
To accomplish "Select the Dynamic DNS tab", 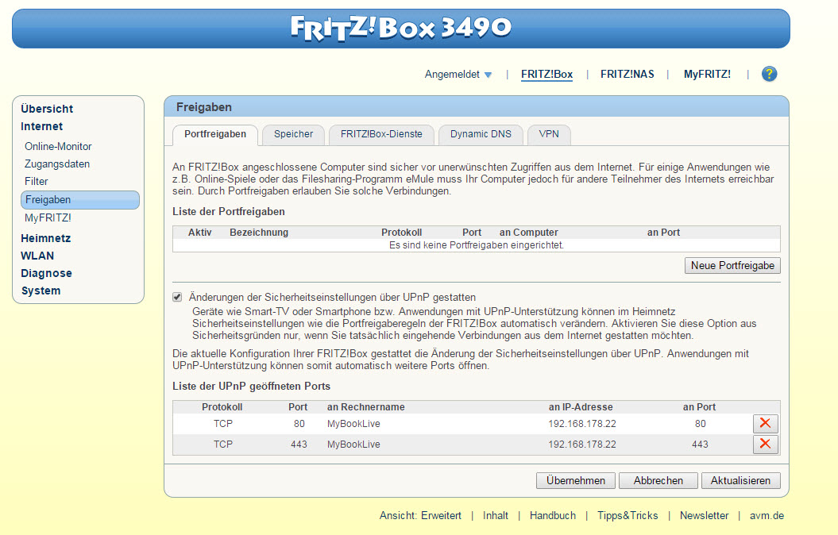I will (481, 134).
